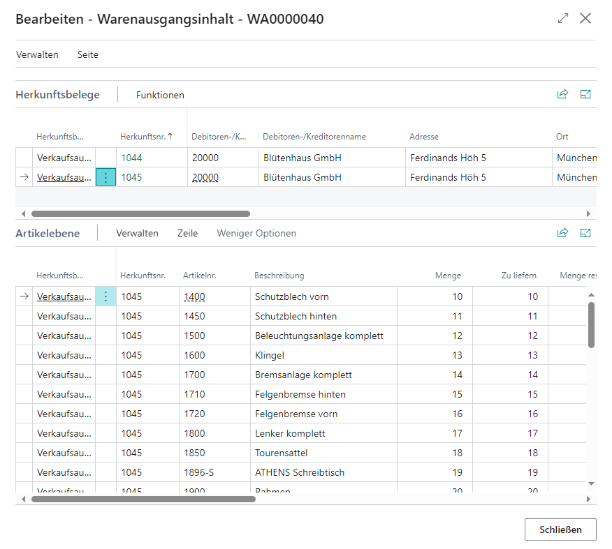This screenshot has width=612, height=549.
Task: Close the Warenausgangsinhalt dialog with X
Action: tap(585, 19)
